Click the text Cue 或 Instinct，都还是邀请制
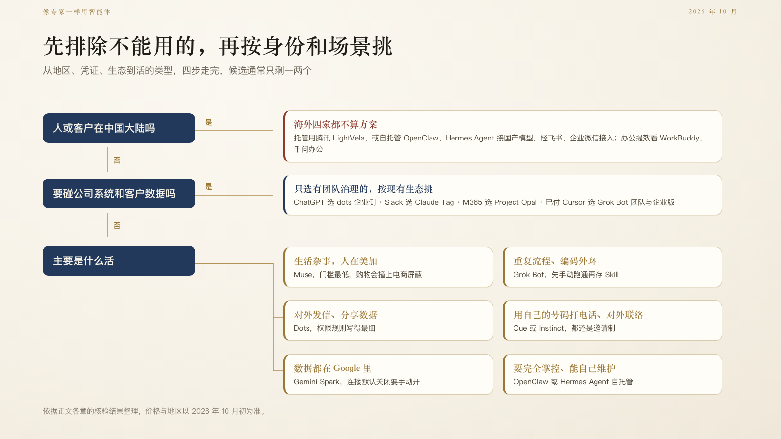The height and width of the screenshot is (439, 781). click(x=564, y=328)
